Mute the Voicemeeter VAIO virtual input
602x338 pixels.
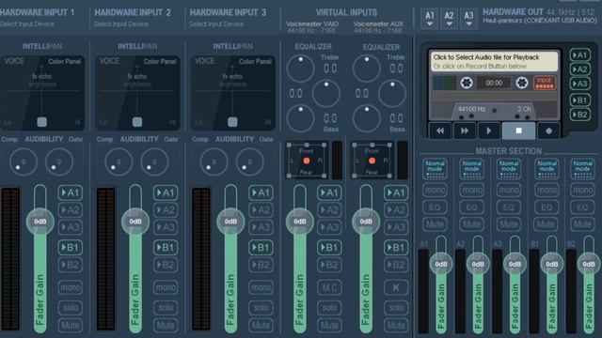(x=329, y=326)
